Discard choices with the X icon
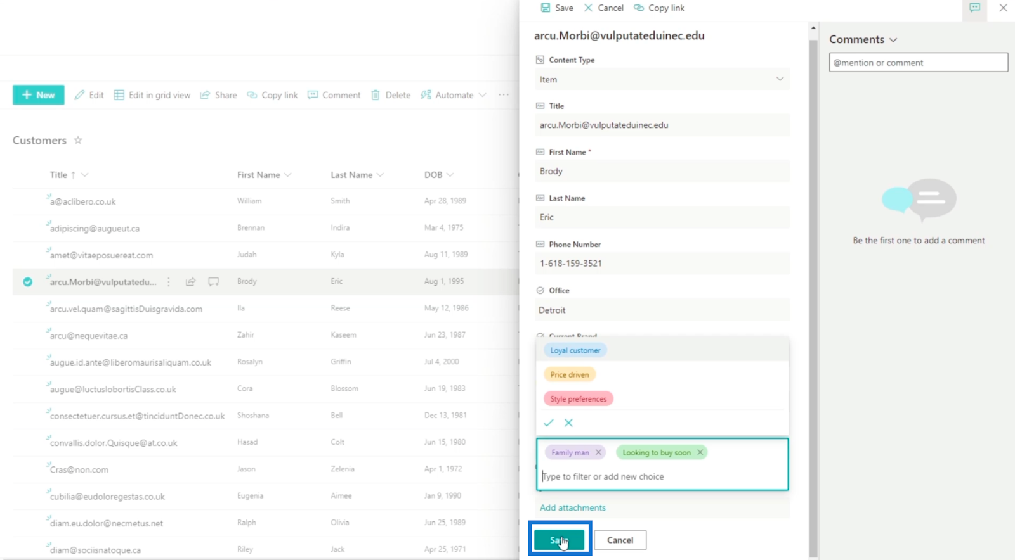Viewport: 1015px width, 560px height. coord(568,423)
